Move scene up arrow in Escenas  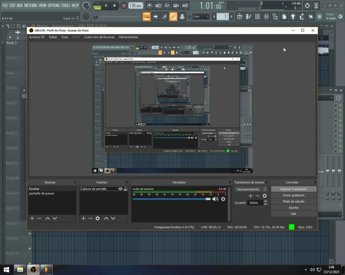pos(47,218)
